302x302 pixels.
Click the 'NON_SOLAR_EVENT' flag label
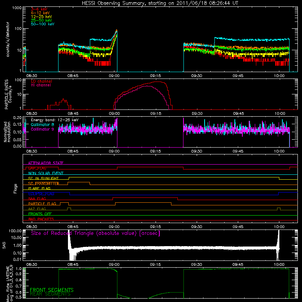[x=46, y=173]
